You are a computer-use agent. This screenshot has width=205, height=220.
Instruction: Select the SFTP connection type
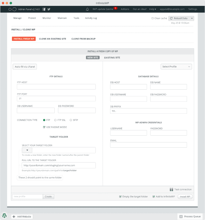(71, 120)
